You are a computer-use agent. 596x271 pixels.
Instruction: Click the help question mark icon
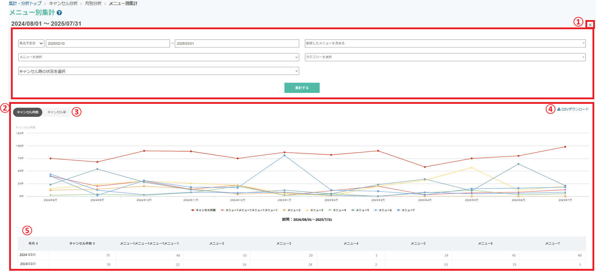pyautogui.click(x=59, y=13)
